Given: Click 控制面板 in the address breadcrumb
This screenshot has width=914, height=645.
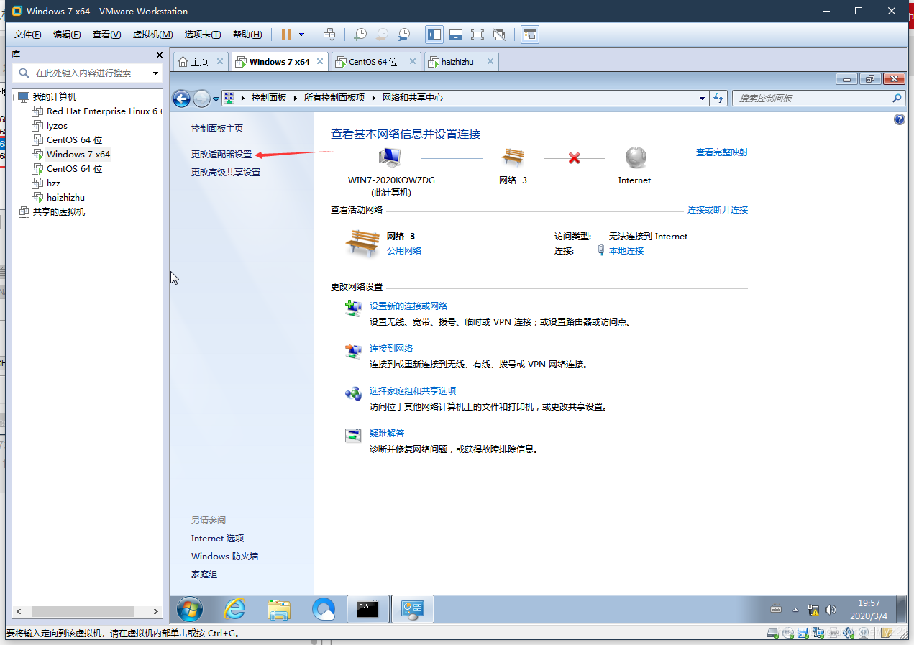Looking at the screenshot, I should tap(269, 98).
